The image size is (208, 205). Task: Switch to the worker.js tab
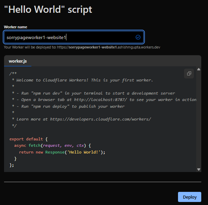click(18, 61)
